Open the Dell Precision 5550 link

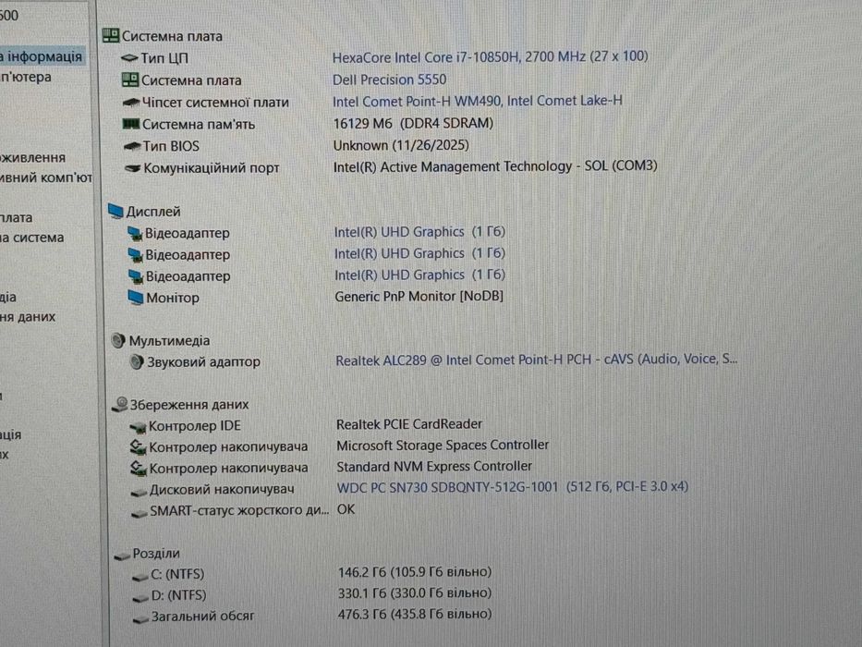coord(389,79)
